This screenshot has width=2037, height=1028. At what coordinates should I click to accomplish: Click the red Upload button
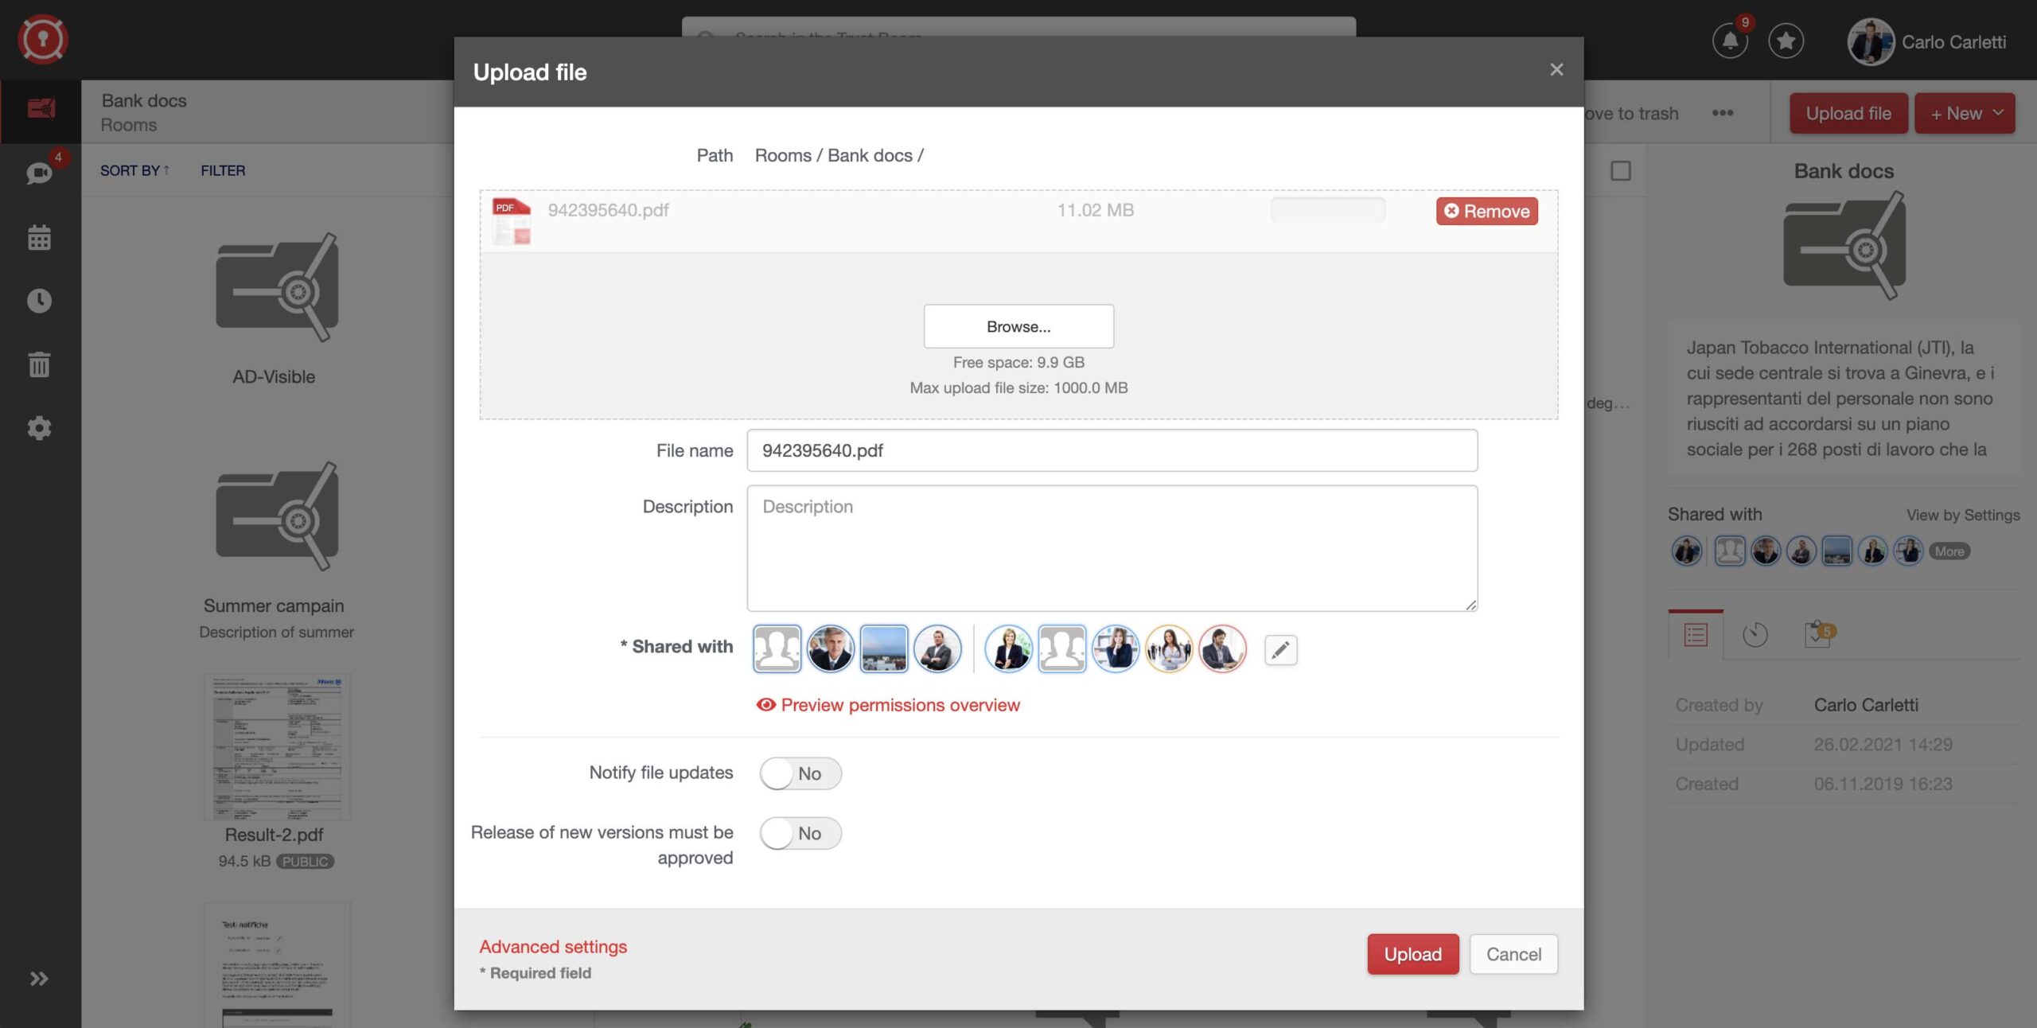click(x=1412, y=954)
